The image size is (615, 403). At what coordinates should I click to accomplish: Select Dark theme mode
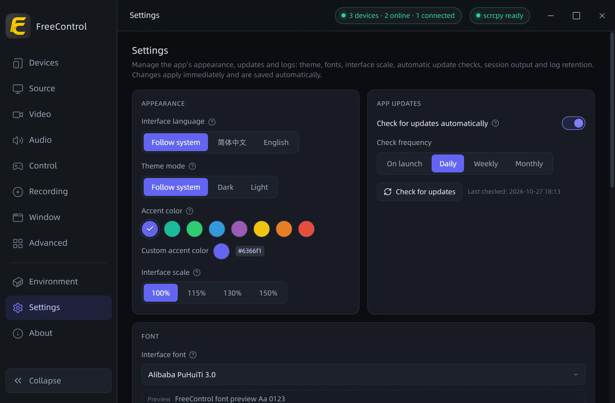[x=225, y=187]
